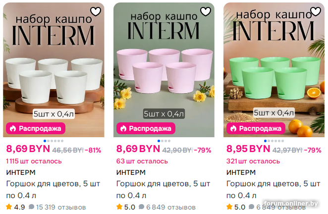This screenshot has width=328, height=214.
Task: Click the reviews bubble icon near 15 319
Action: tap(31, 207)
